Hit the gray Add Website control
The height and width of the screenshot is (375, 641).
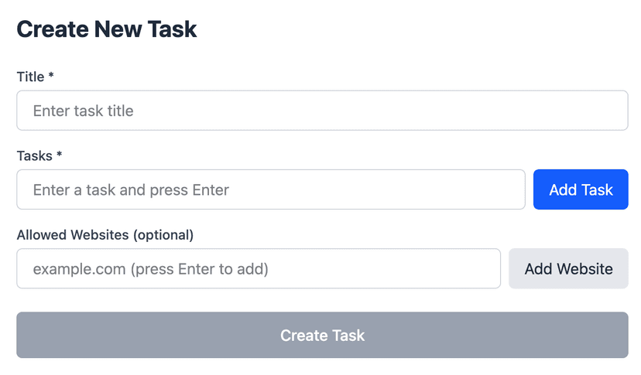coord(568,268)
